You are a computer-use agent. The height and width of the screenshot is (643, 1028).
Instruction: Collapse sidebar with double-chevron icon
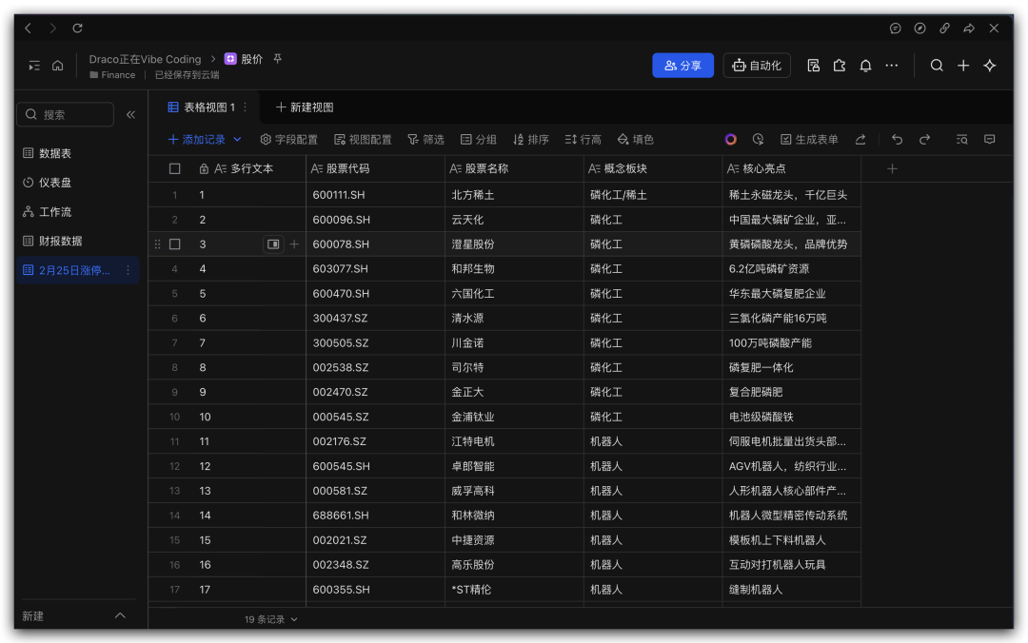[x=130, y=114]
